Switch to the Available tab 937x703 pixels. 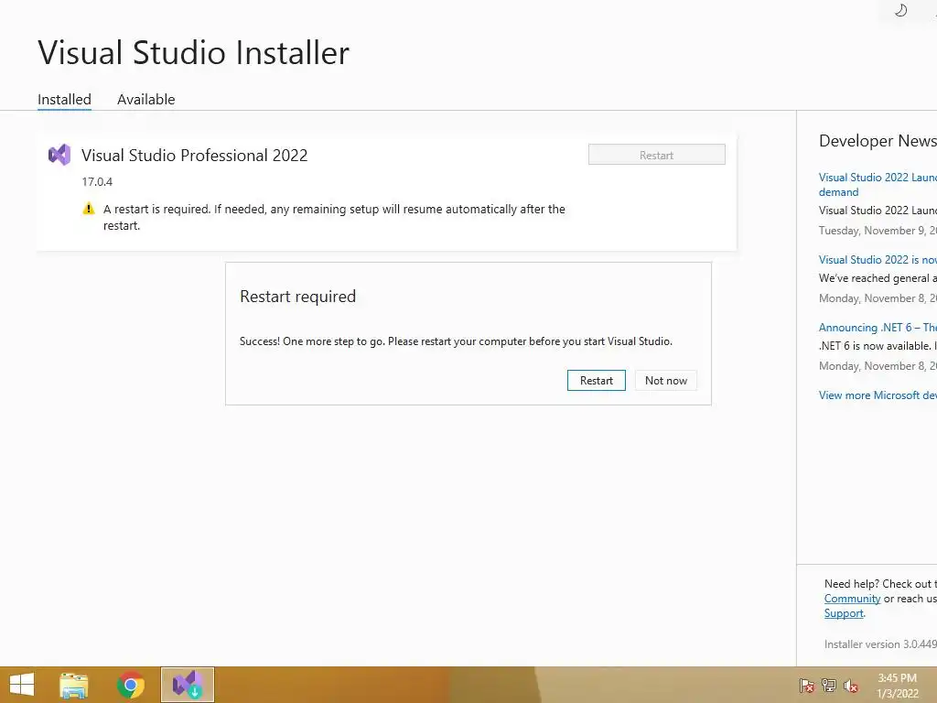click(145, 99)
